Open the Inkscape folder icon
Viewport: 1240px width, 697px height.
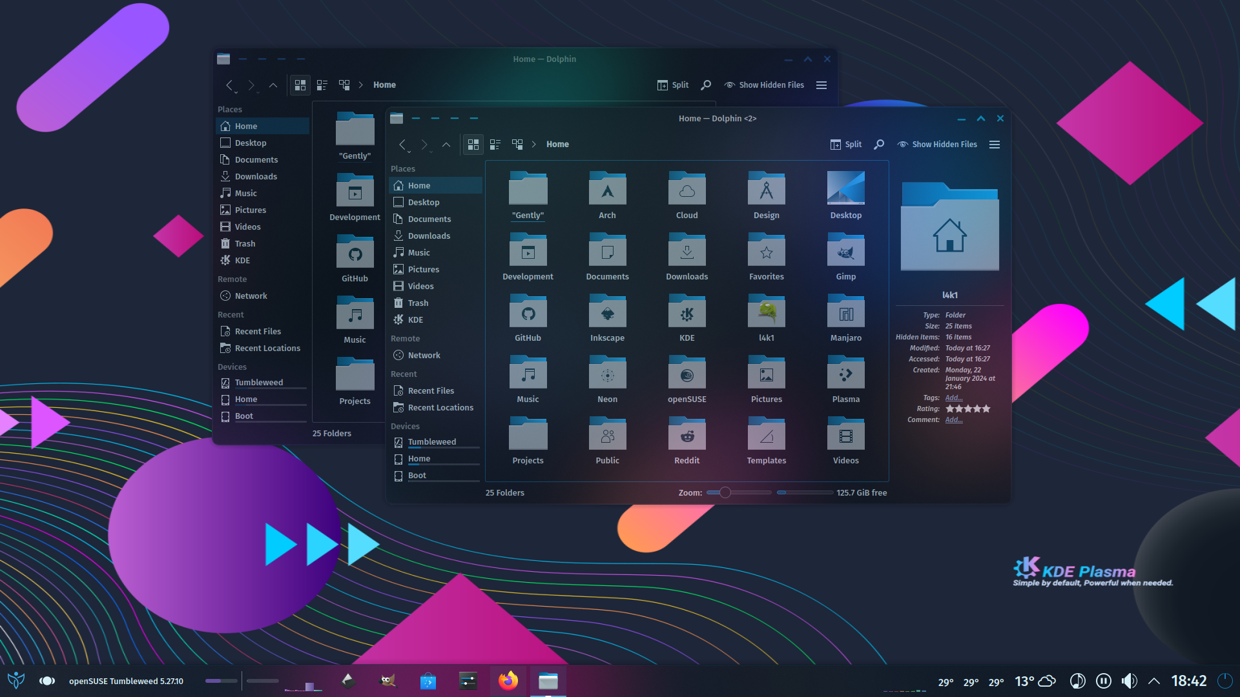607,311
